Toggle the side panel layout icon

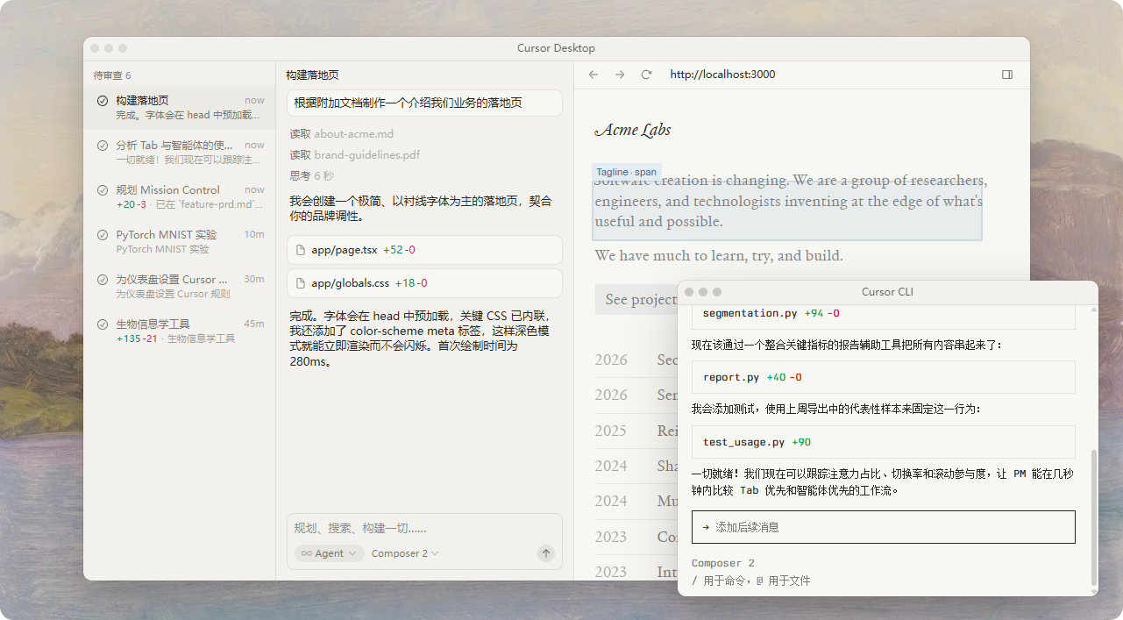(x=1007, y=75)
